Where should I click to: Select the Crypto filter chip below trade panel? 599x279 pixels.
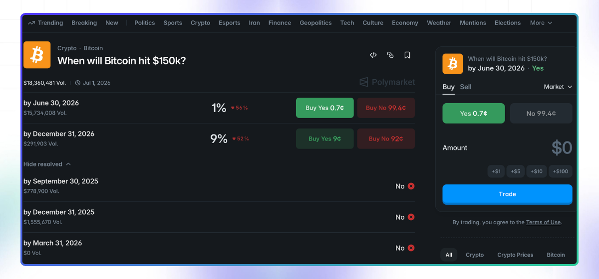(475, 255)
